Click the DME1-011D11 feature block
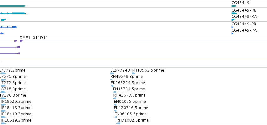The width and height of the screenshot is (267, 125). (x=21, y=41)
